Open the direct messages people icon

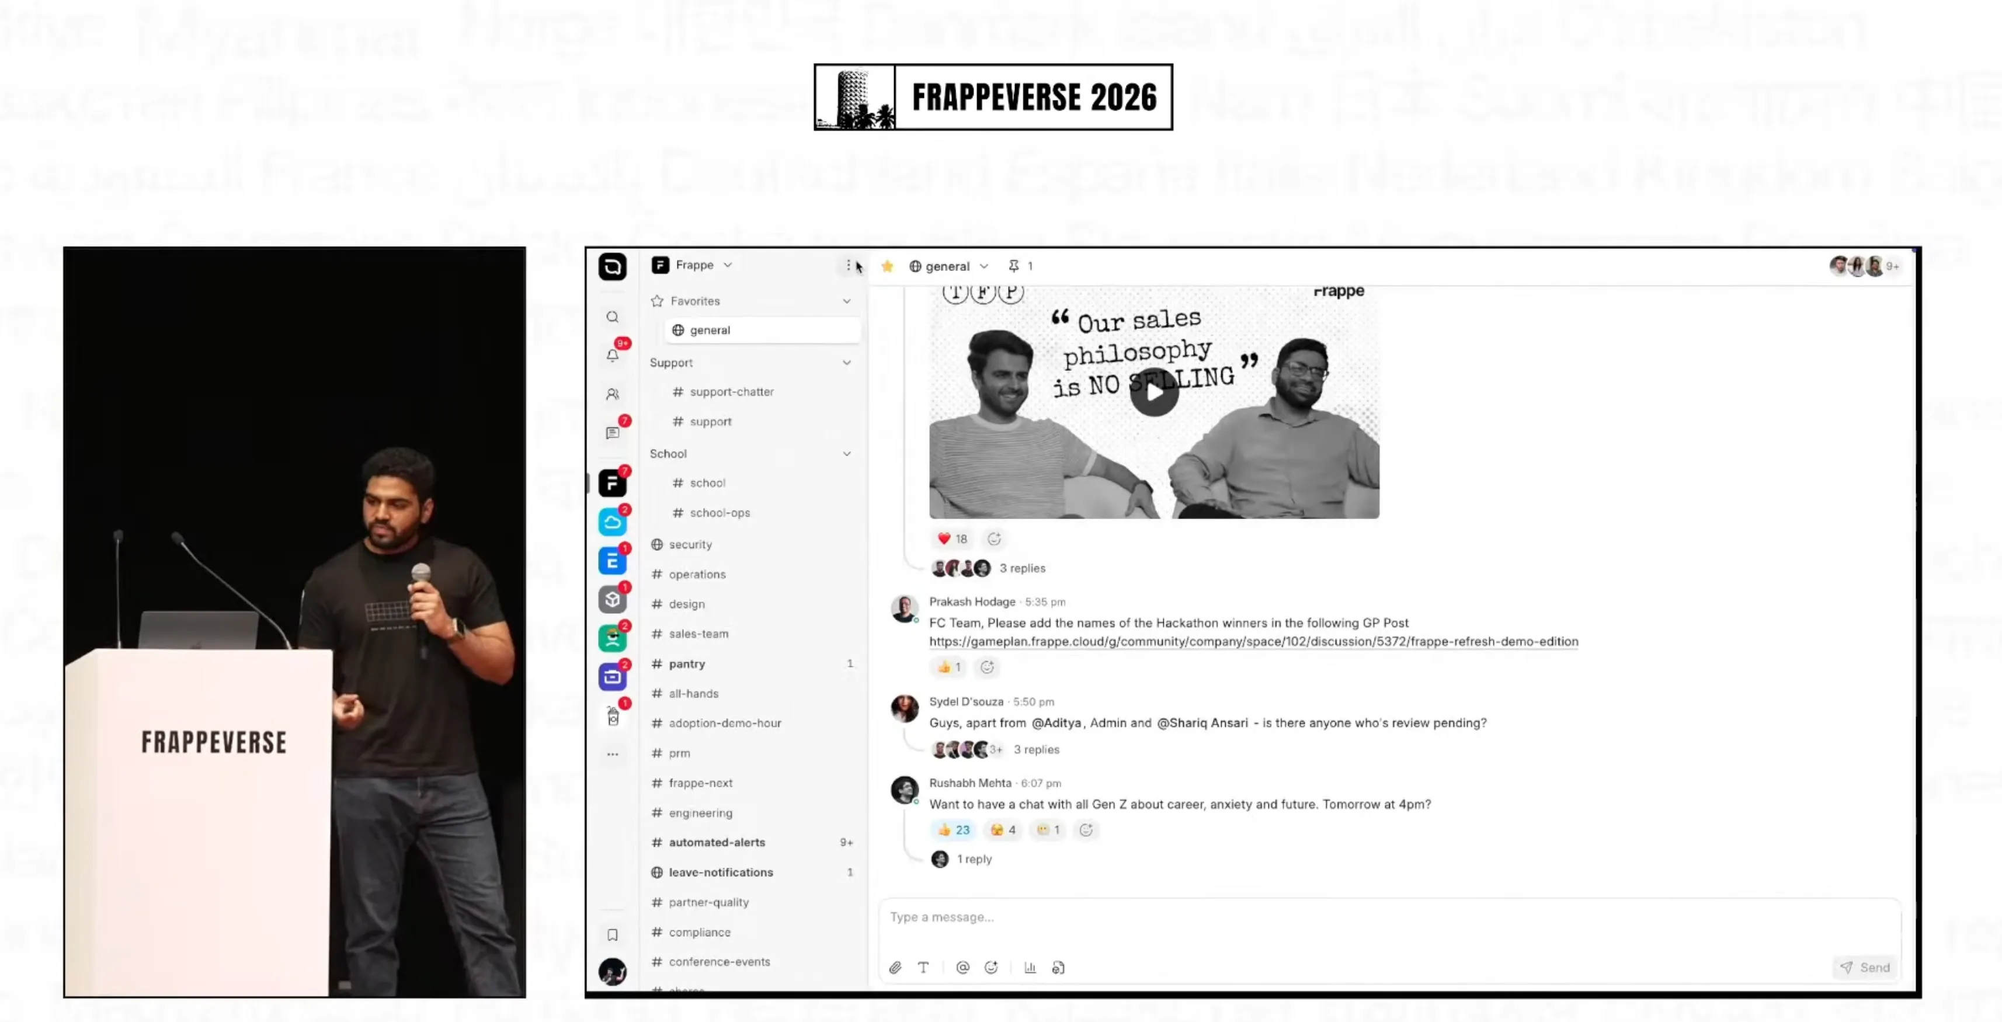[613, 394]
